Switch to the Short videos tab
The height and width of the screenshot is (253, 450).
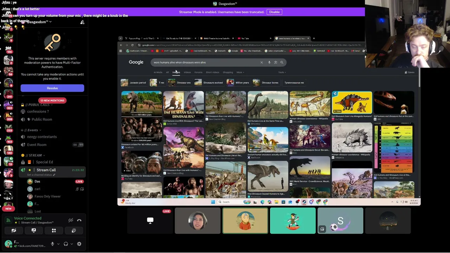pyautogui.click(x=213, y=72)
